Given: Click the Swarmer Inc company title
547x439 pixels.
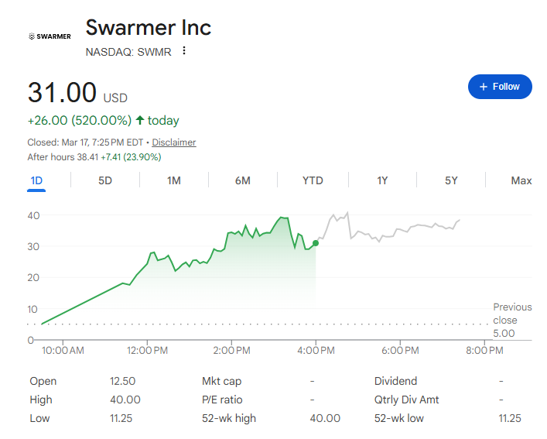Looking at the screenshot, I should pos(149,28).
